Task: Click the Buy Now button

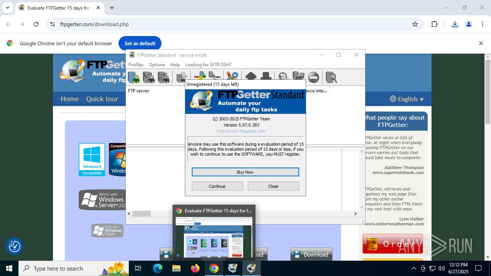Action: [x=245, y=172]
